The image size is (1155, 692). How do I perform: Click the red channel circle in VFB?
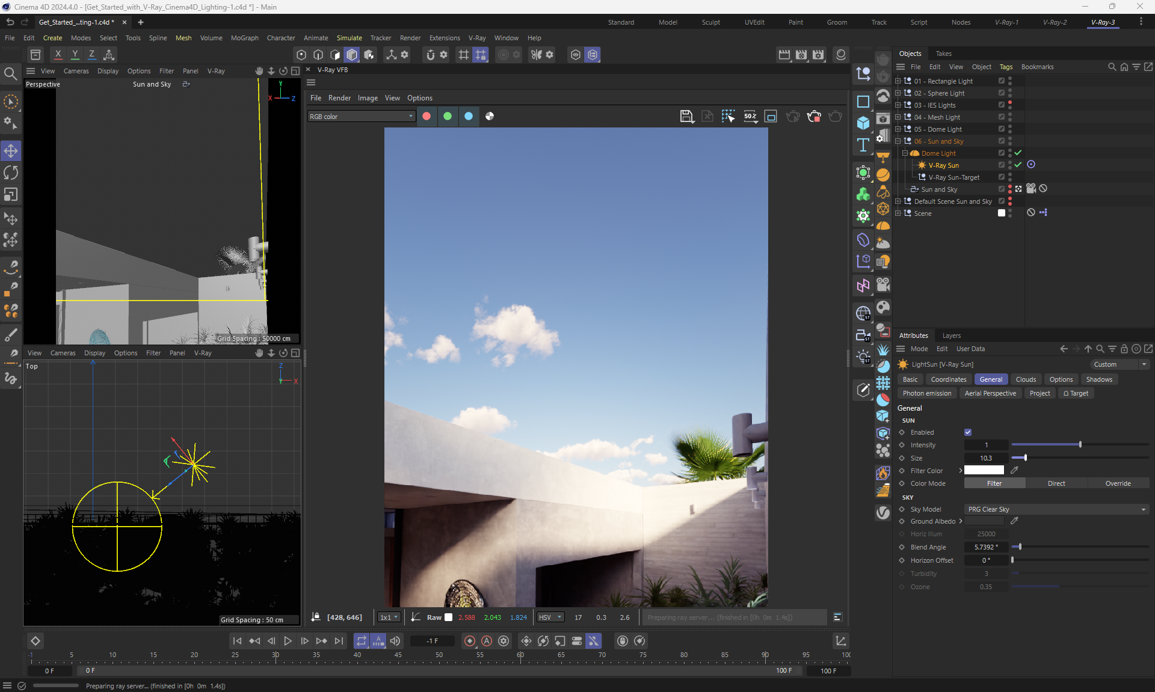pos(427,116)
